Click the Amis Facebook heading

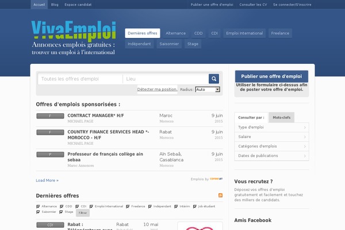click(x=253, y=220)
